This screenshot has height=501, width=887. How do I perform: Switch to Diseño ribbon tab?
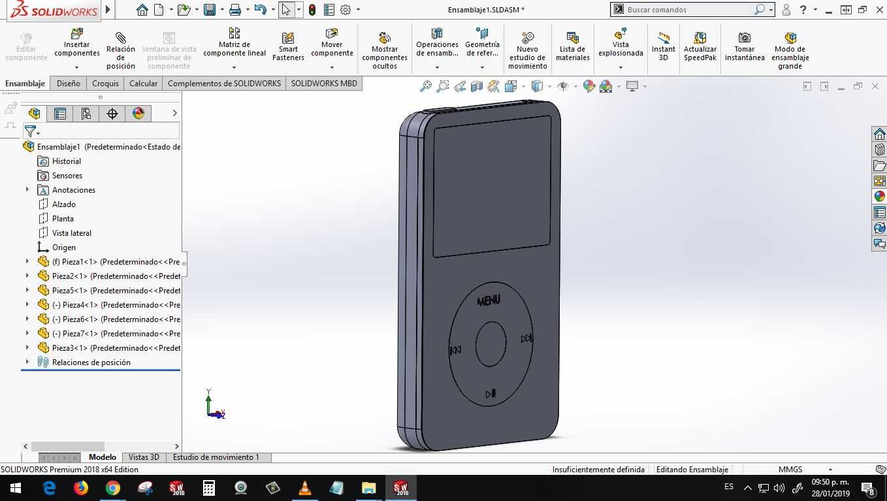(68, 84)
